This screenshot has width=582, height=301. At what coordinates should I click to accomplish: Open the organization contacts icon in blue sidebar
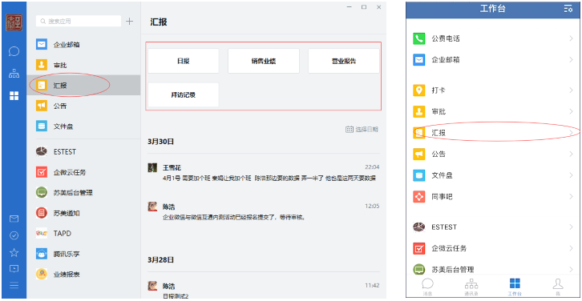(14, 74)
